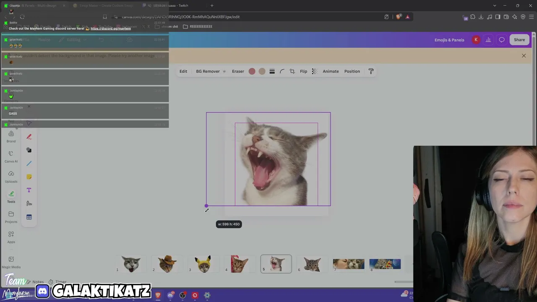
Task: Select page 6 tabby cat thumbnail
Action: click(312, 264)
